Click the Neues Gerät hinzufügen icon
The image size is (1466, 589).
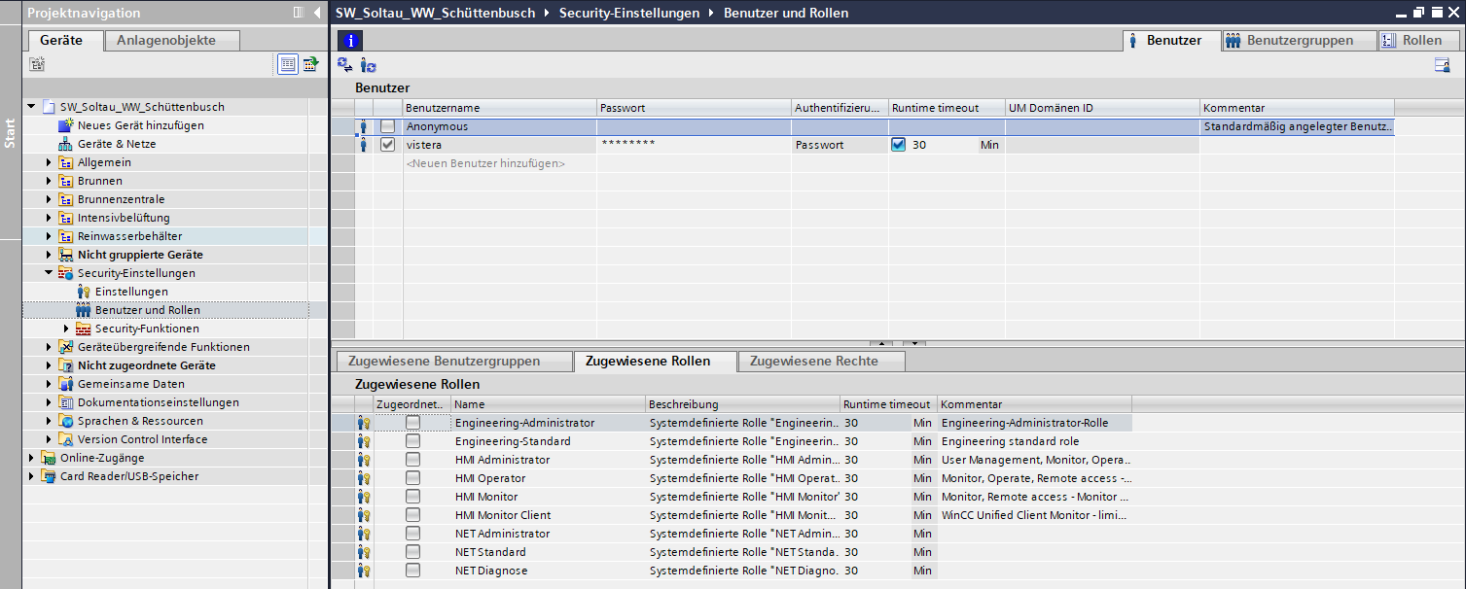click(x=66, y=125)
